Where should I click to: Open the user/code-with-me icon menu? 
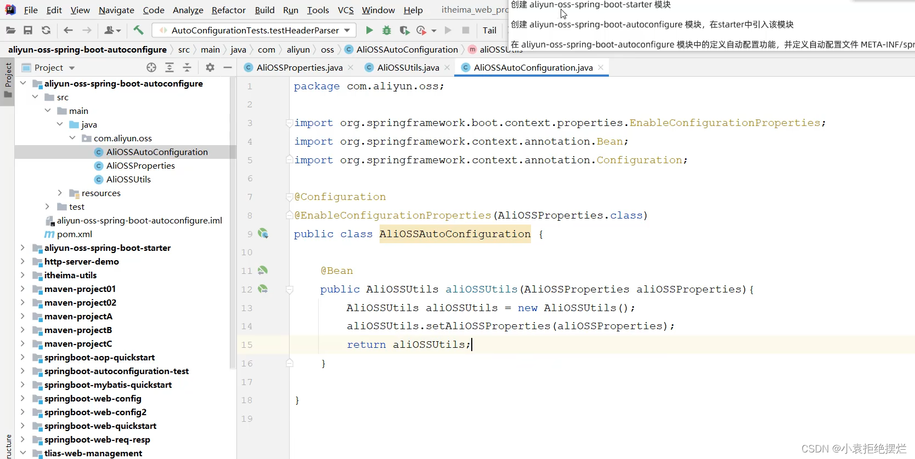coord(112,30)
